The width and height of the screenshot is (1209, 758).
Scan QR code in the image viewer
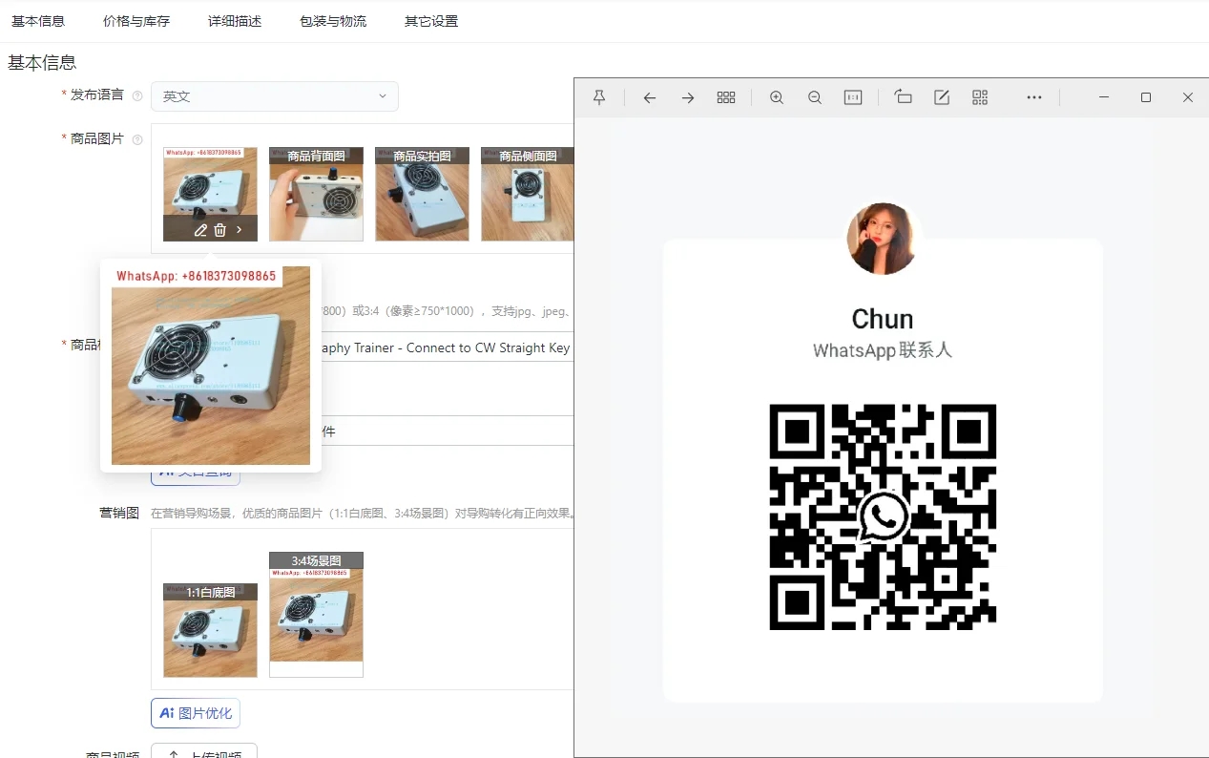click(980, 97)
